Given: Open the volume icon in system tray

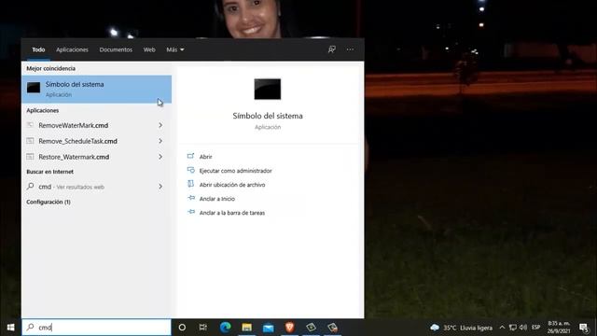Looking at the screenshot, I should (x=523, y=328).
